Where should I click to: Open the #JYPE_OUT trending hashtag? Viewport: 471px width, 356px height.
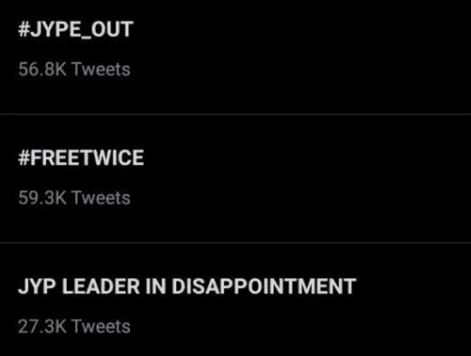point(75,29)
